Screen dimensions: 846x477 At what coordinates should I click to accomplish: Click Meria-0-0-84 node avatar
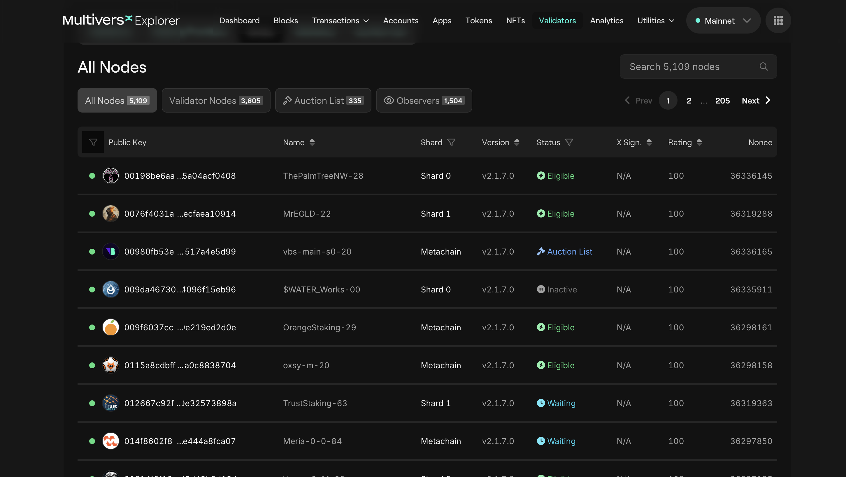(x=111, y=441)
